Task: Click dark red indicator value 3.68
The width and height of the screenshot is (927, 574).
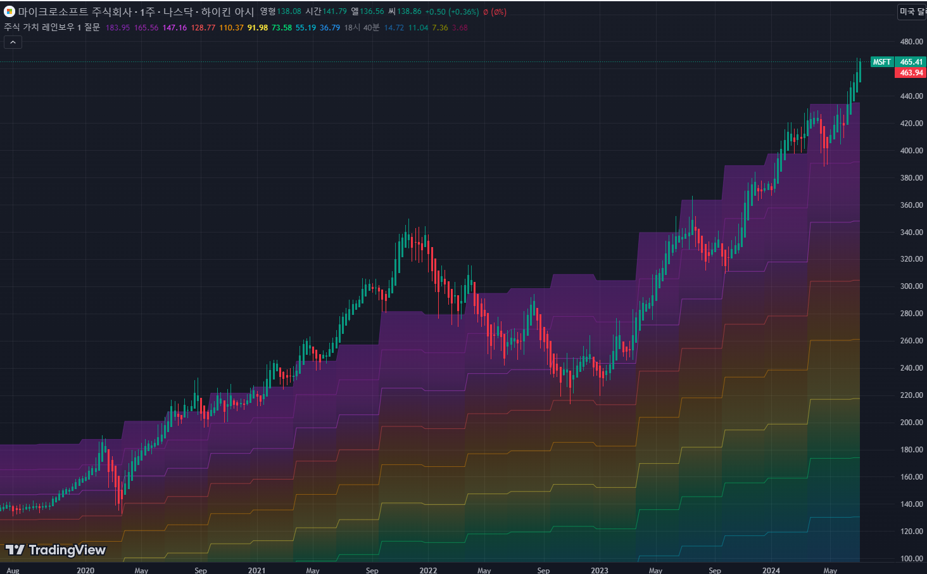Action: tap(460, 27)
